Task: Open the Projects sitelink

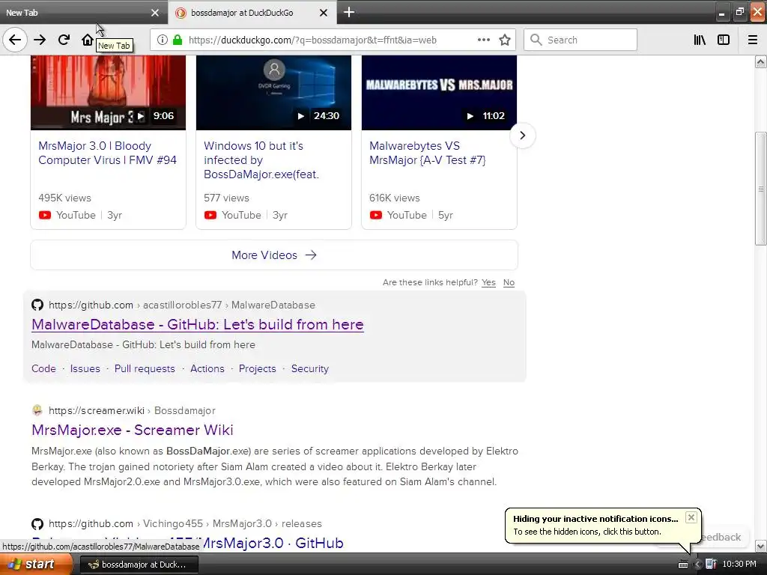Action: (258, 368)
